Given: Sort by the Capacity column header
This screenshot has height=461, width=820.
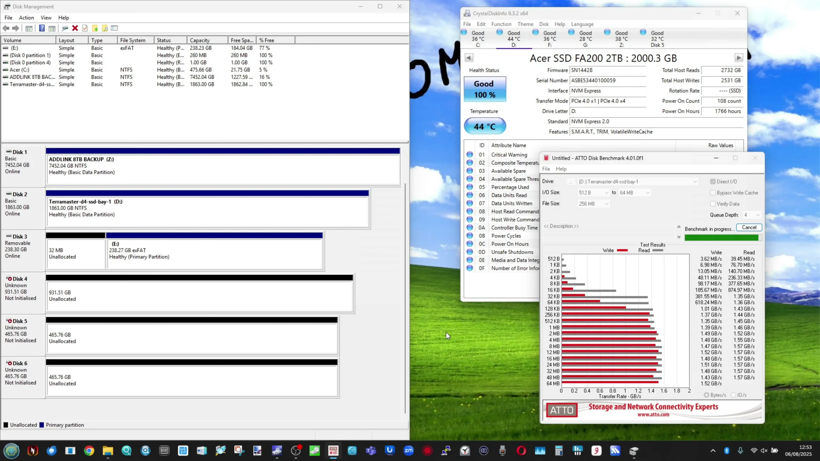Looking at the screenshot, I should [x=207, y=40].
